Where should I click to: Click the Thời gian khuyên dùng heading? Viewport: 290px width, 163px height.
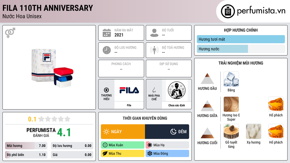click(145, 118)
